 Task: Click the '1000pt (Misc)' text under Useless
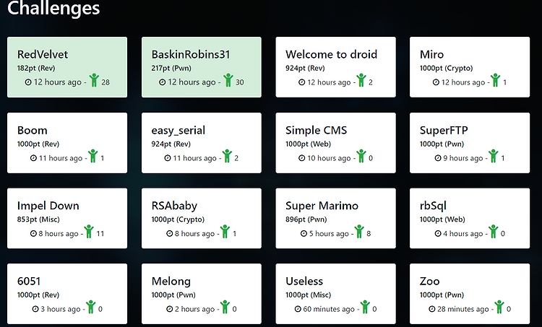[309, 295]
